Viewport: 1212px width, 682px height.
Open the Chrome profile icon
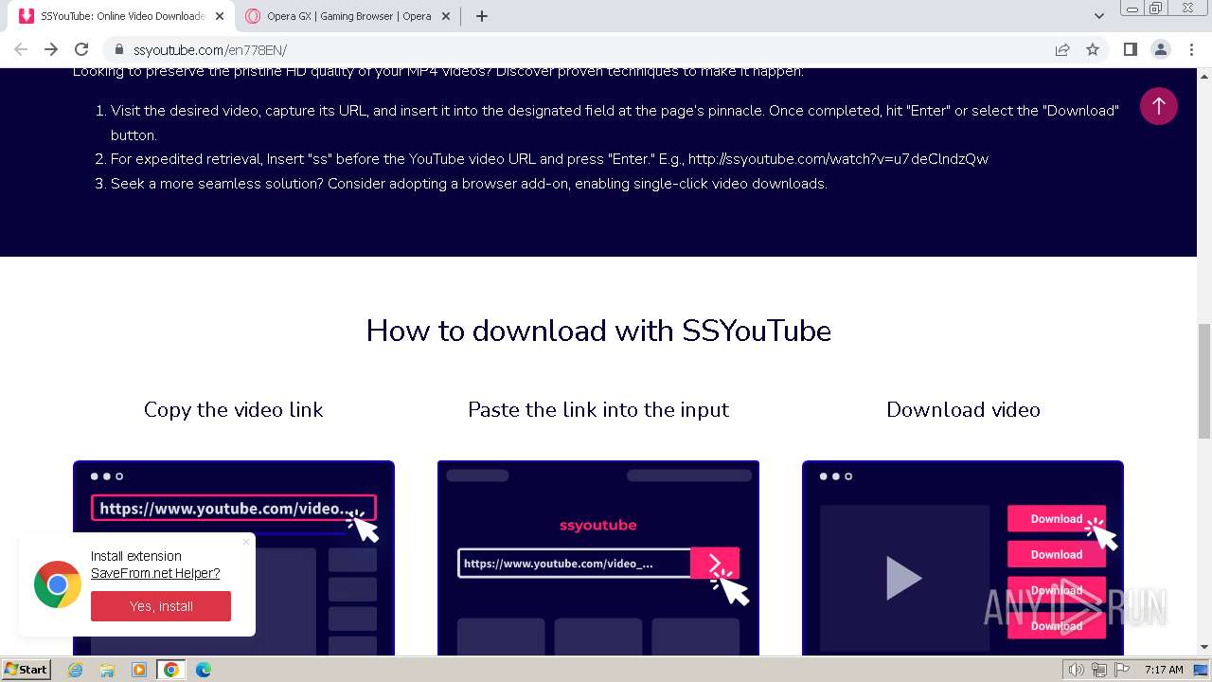(x=1160, y=49)
